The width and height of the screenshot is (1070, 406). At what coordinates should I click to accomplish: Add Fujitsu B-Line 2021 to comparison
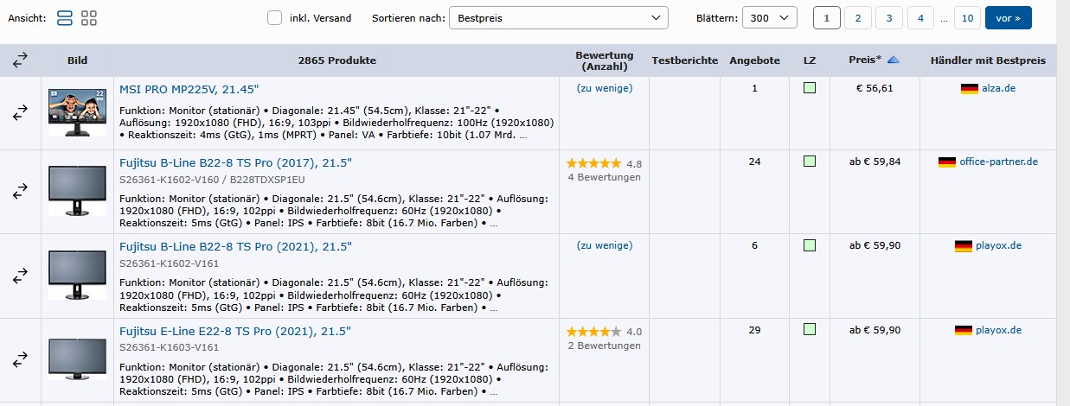[x=21, y=276]
